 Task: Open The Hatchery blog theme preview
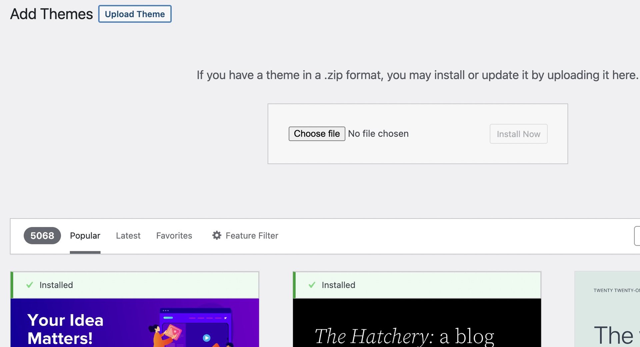point(417,323)
